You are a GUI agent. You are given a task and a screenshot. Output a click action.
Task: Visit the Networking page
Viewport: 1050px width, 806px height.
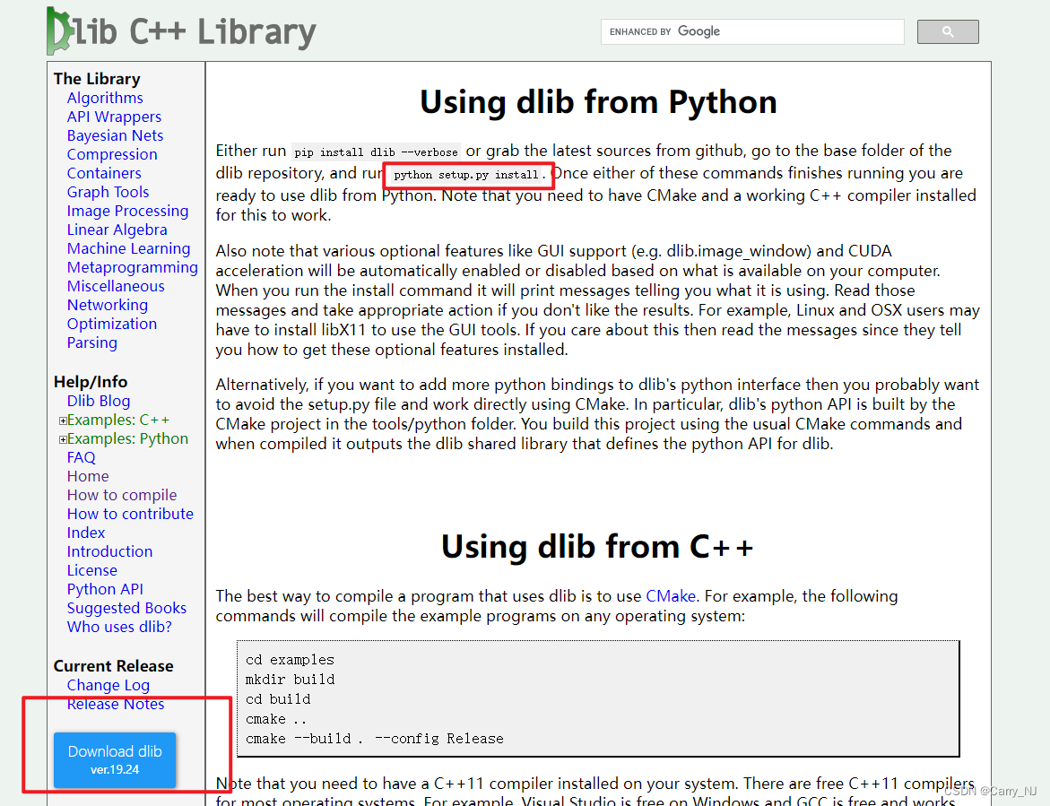107,305
